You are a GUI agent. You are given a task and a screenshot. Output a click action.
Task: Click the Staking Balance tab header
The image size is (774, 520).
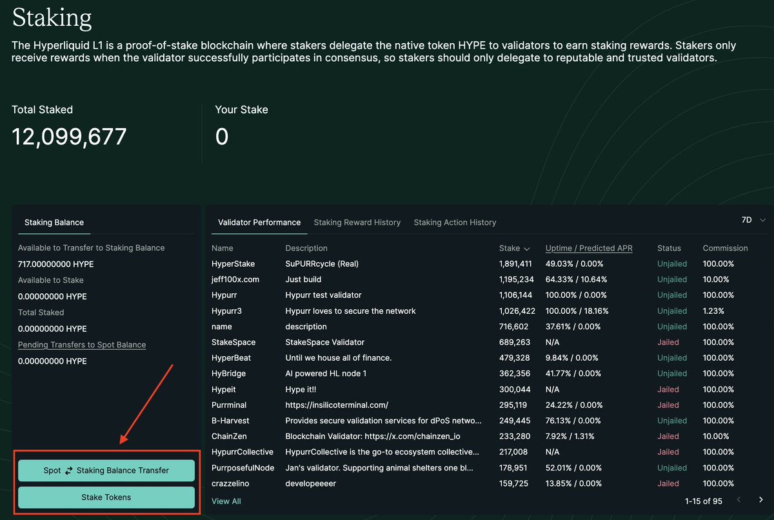tap(54, 223)
